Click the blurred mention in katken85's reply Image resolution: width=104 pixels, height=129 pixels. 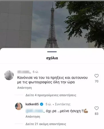[35, 111]
